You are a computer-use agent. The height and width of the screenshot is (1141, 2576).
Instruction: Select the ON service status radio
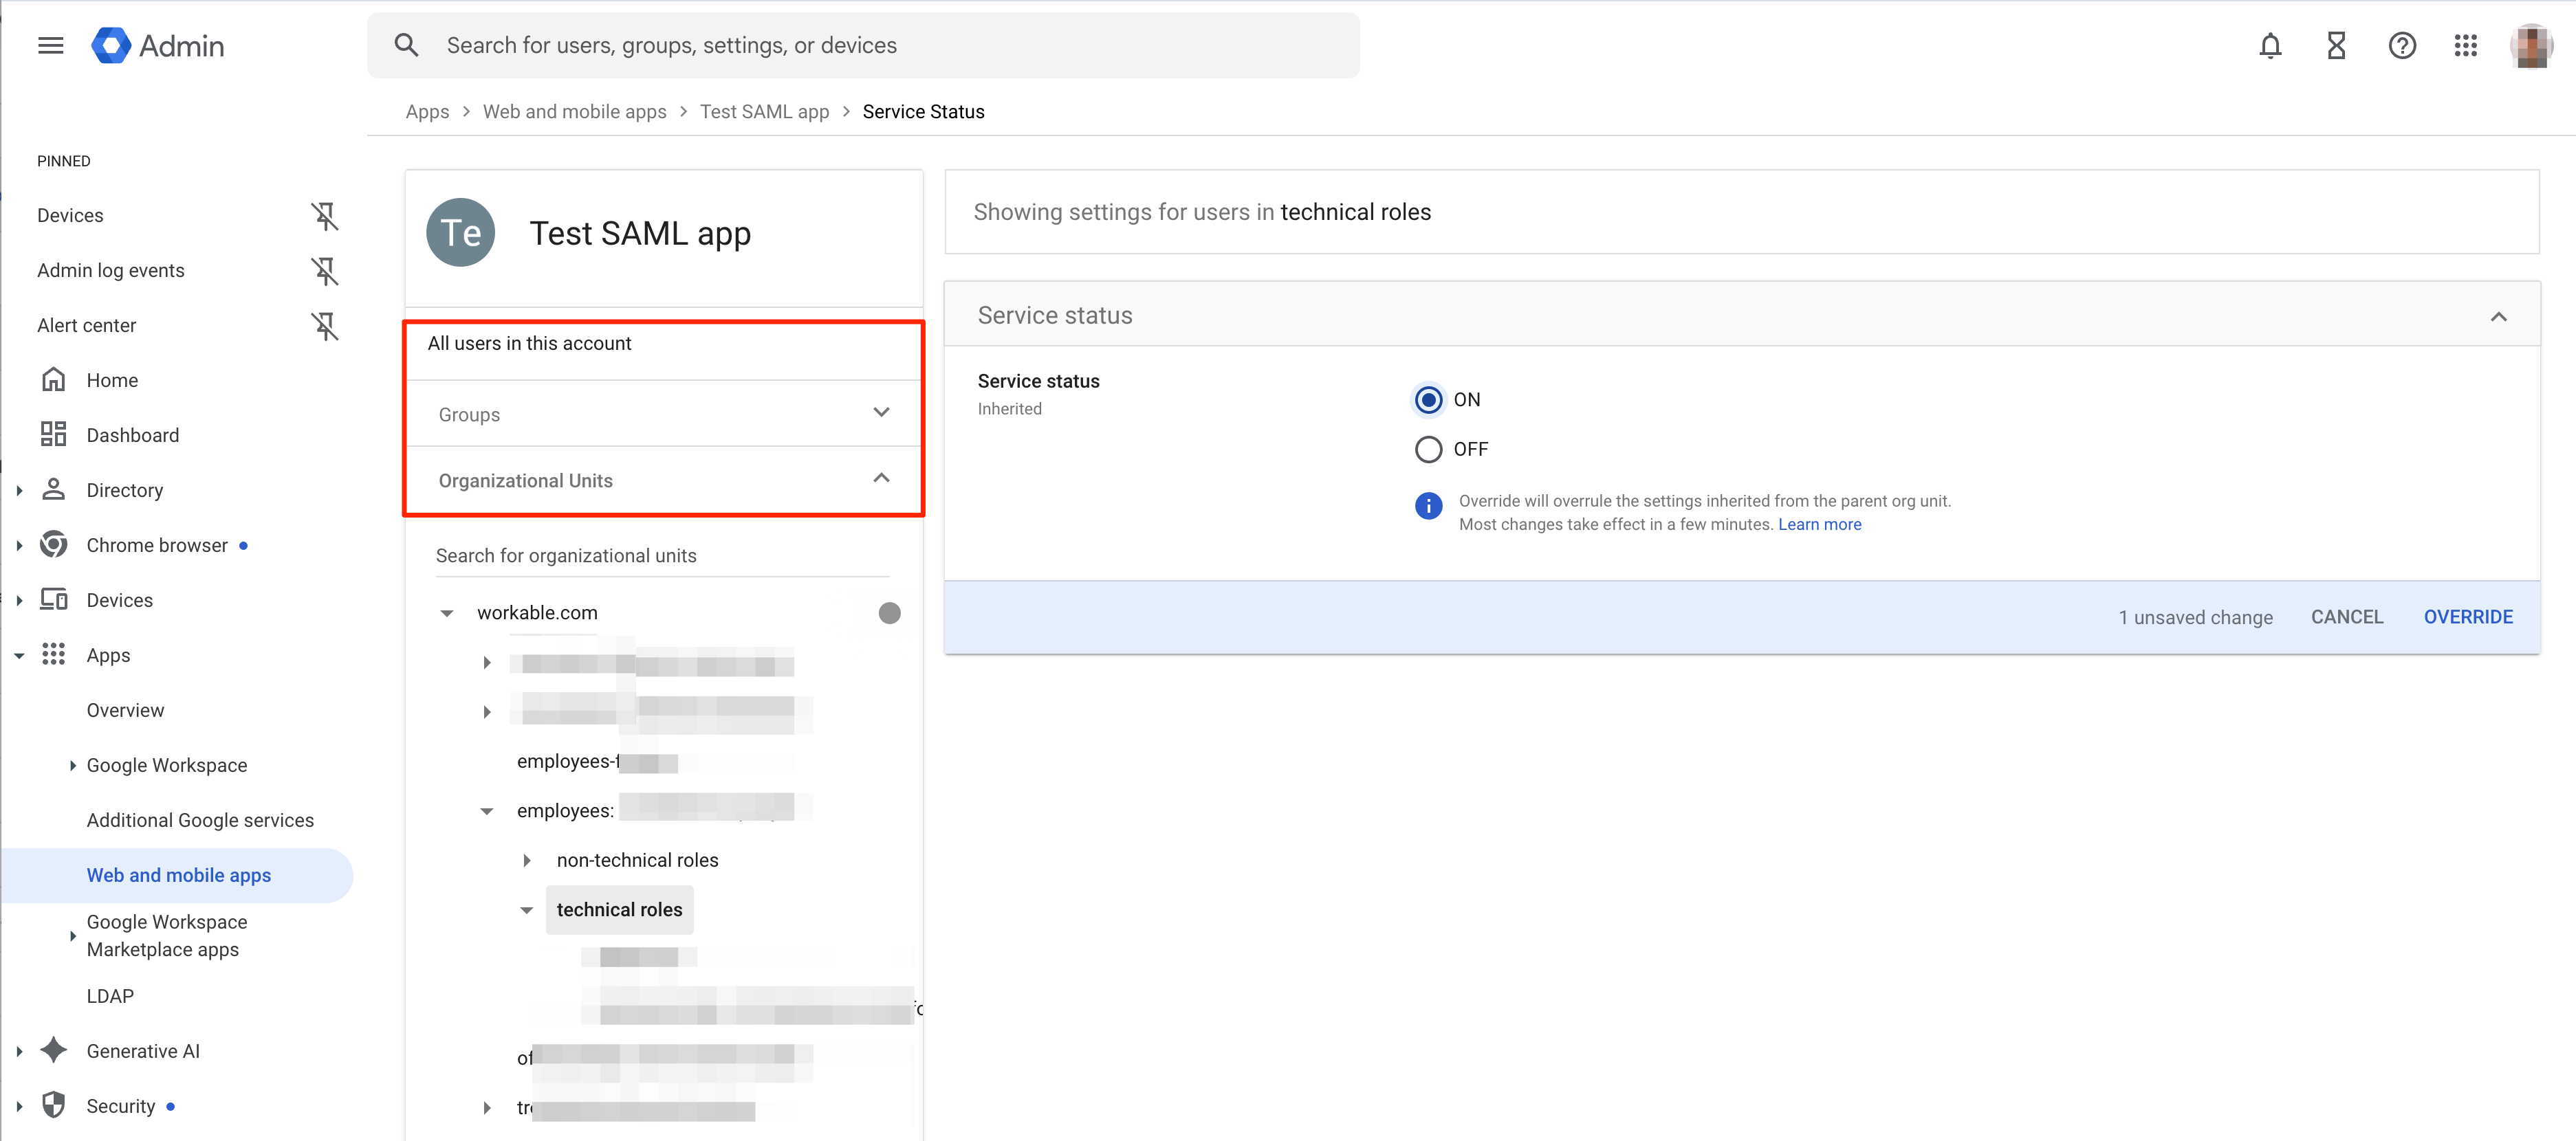1428,399
